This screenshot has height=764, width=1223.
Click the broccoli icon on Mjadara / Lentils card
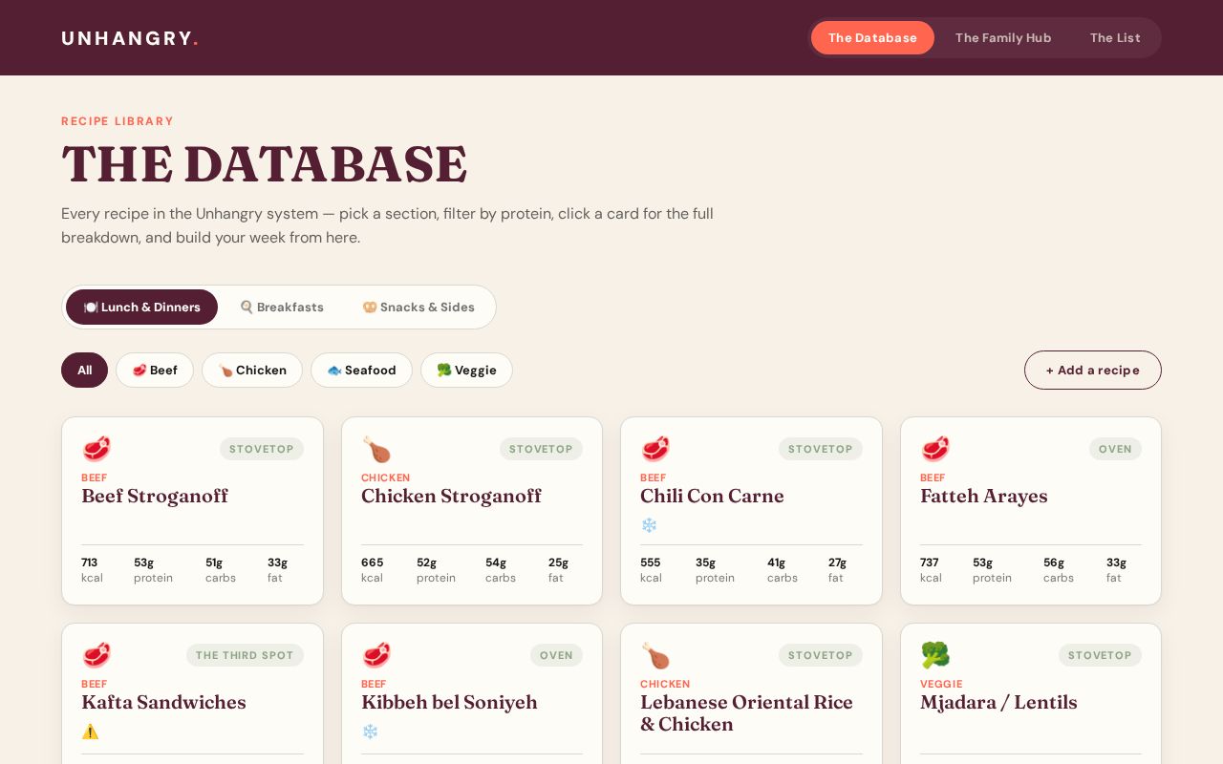[x=935, y=655]
